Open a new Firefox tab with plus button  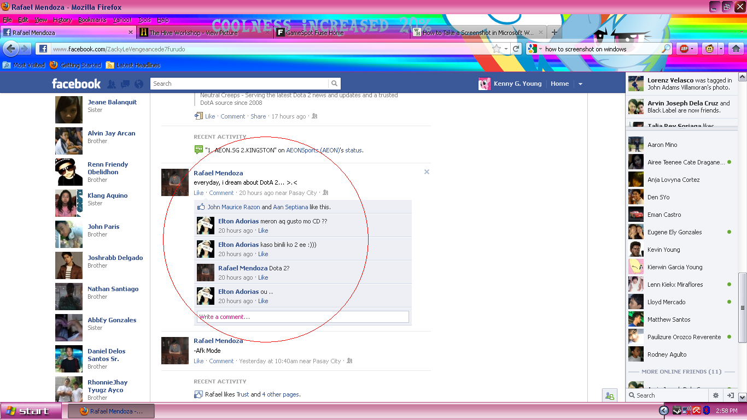[x=554, y=32]
